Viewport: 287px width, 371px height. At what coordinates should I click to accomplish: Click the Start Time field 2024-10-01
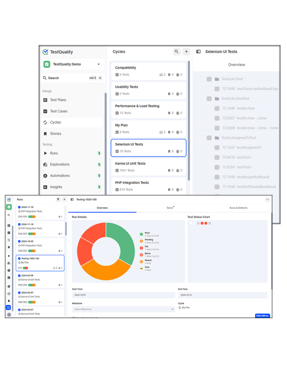click(123, 295)
